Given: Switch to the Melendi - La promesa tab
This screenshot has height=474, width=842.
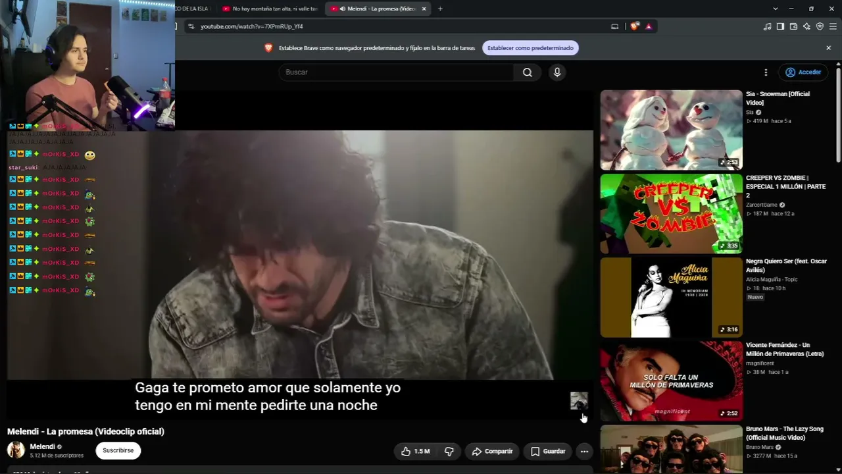Looking at the screenshot, I should pos(378,9).
